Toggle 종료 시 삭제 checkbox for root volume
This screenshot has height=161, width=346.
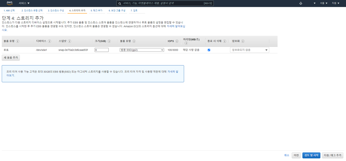tap(209, 50)
